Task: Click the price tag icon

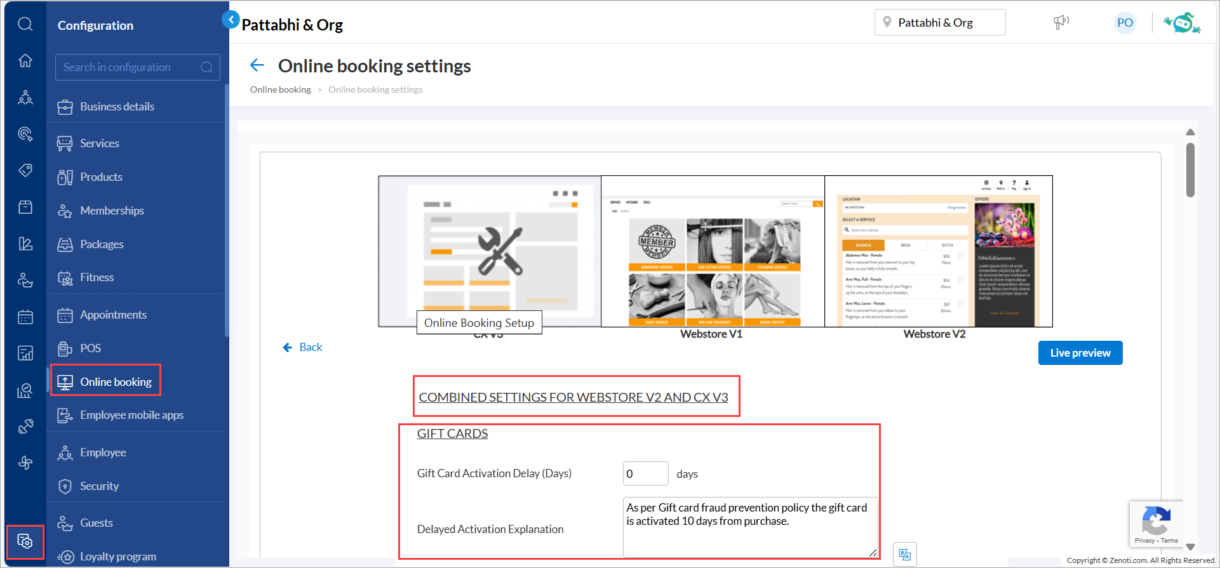Action: click(x=25, y=170)
